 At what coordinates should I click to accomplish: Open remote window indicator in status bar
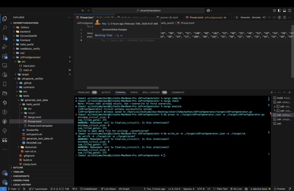coord(3,189)
